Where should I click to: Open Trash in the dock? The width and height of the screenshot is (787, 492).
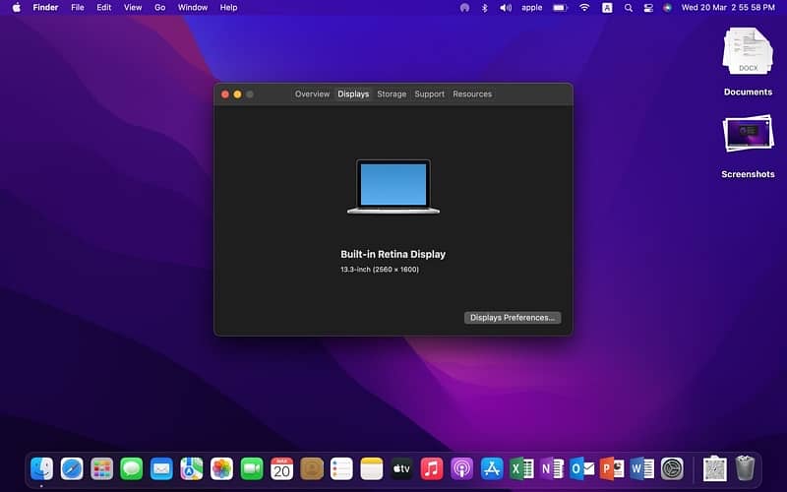(x=745, y=468)
